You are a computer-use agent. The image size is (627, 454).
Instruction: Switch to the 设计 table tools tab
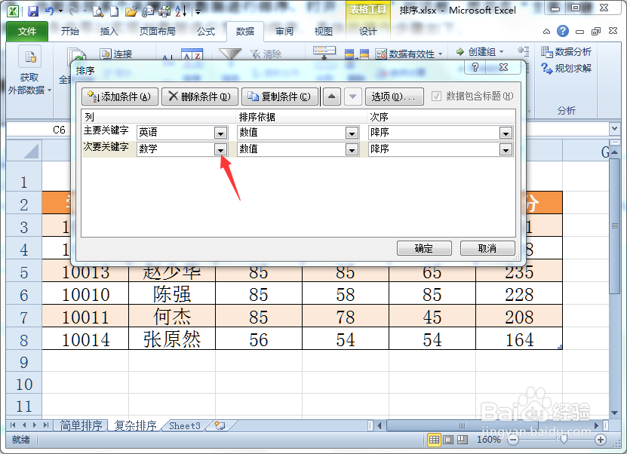click(x=368, y=31)
